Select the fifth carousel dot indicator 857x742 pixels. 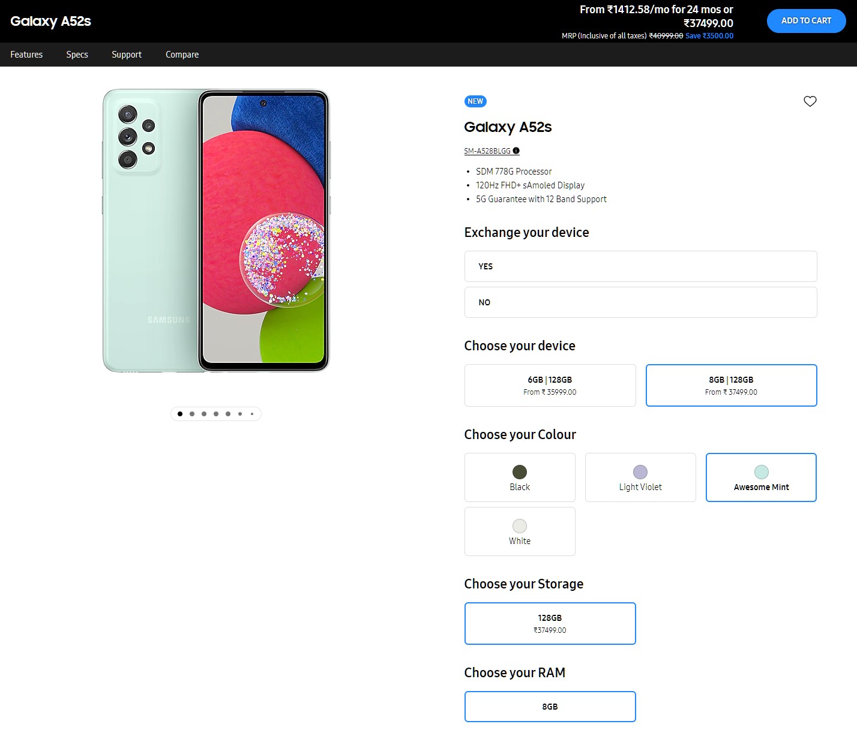(x=228, y=414)
